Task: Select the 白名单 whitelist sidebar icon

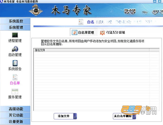Action: [15, 77]
